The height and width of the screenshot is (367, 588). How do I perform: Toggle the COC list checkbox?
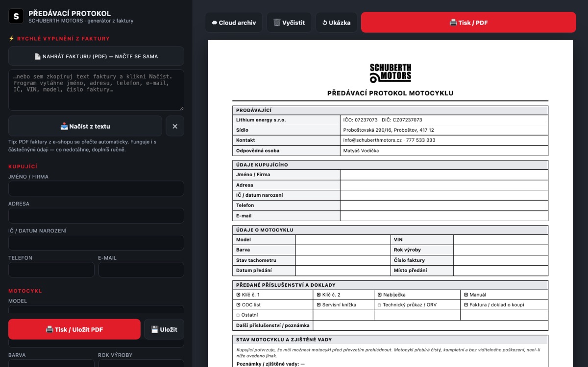[238, 305]
